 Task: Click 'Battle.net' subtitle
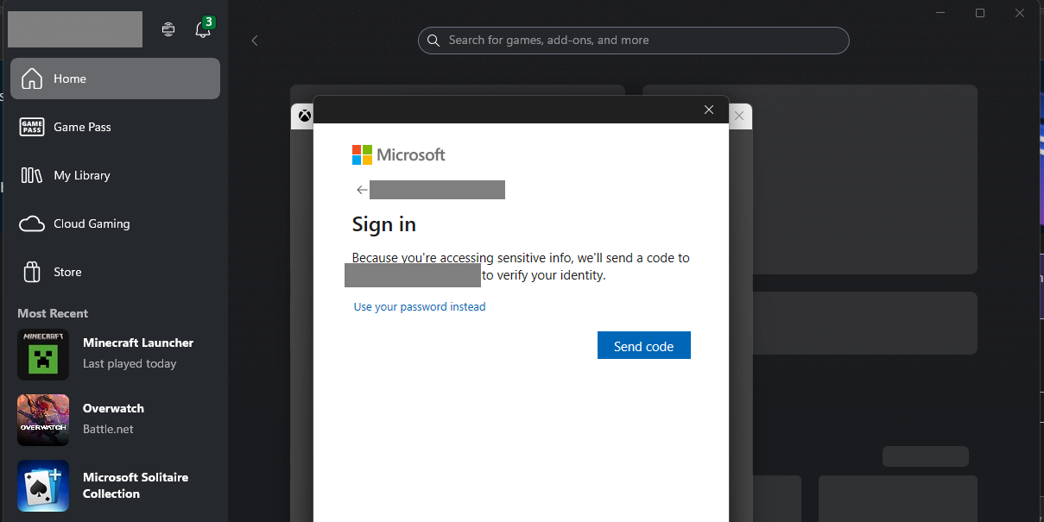coord(108,429)
